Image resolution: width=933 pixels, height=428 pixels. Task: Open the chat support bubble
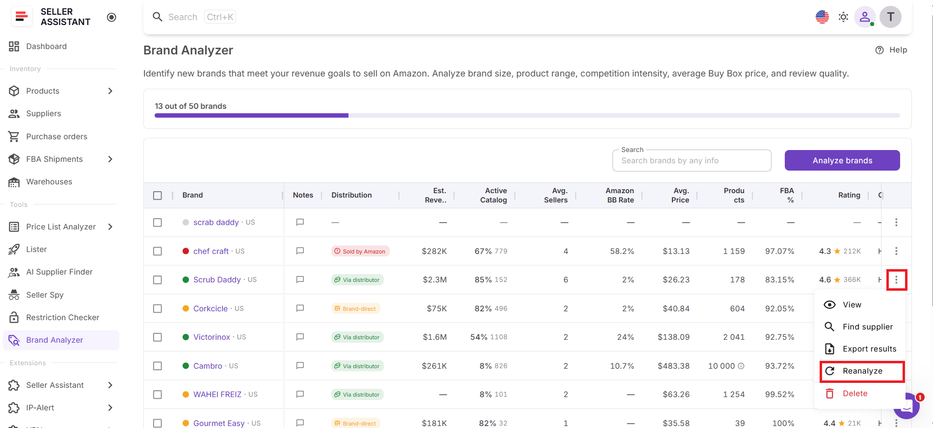coord(906,406)
